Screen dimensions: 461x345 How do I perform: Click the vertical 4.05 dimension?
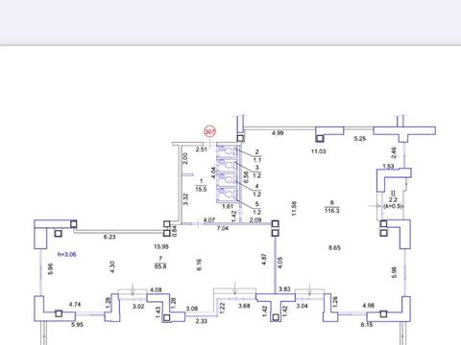pyautogui.click(x=279, y=263)
